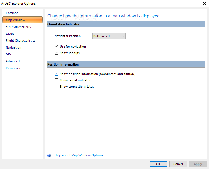Open Flight Characteristics settings

coord(21,41)
